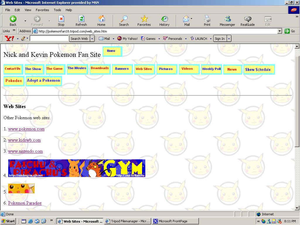This screenshot has height=225, width=300.
Task: Click the green Go arrow button
Action: (x=287, y=31)
